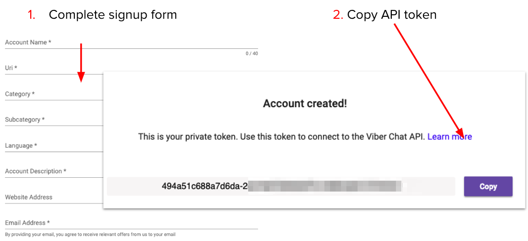Click the Account created! heading
The image size is (528, 241).
click(305, 103)
